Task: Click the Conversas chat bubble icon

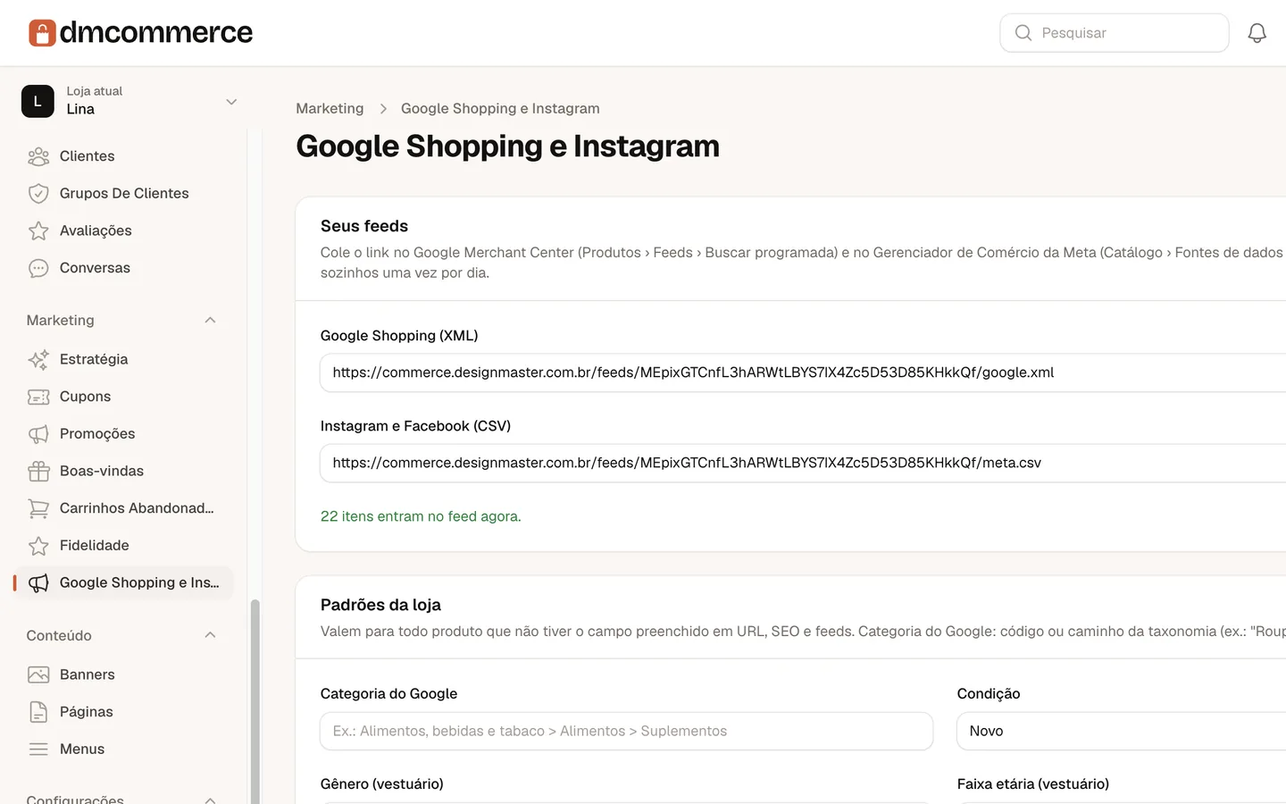Action: coord(38,268)
